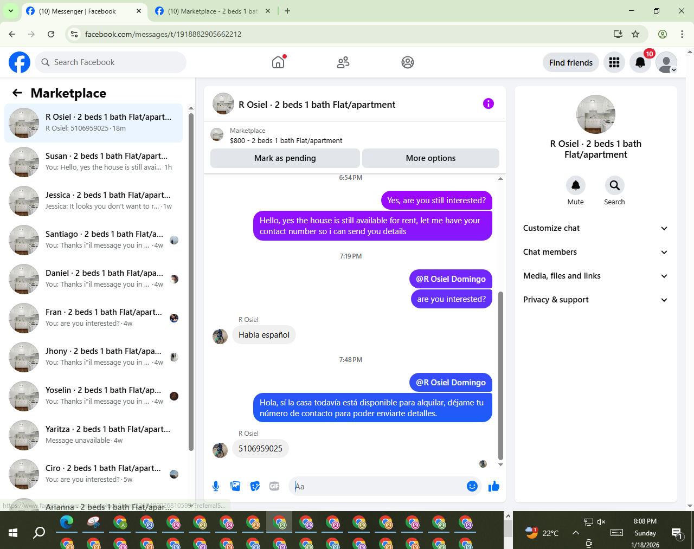Click the Search Facebook field
Image resolution: width=694 pixels, height=549 pixels.
(x=111, y=62)
